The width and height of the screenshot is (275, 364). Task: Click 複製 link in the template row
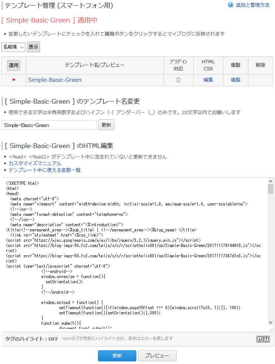click(x=235, y=80)
